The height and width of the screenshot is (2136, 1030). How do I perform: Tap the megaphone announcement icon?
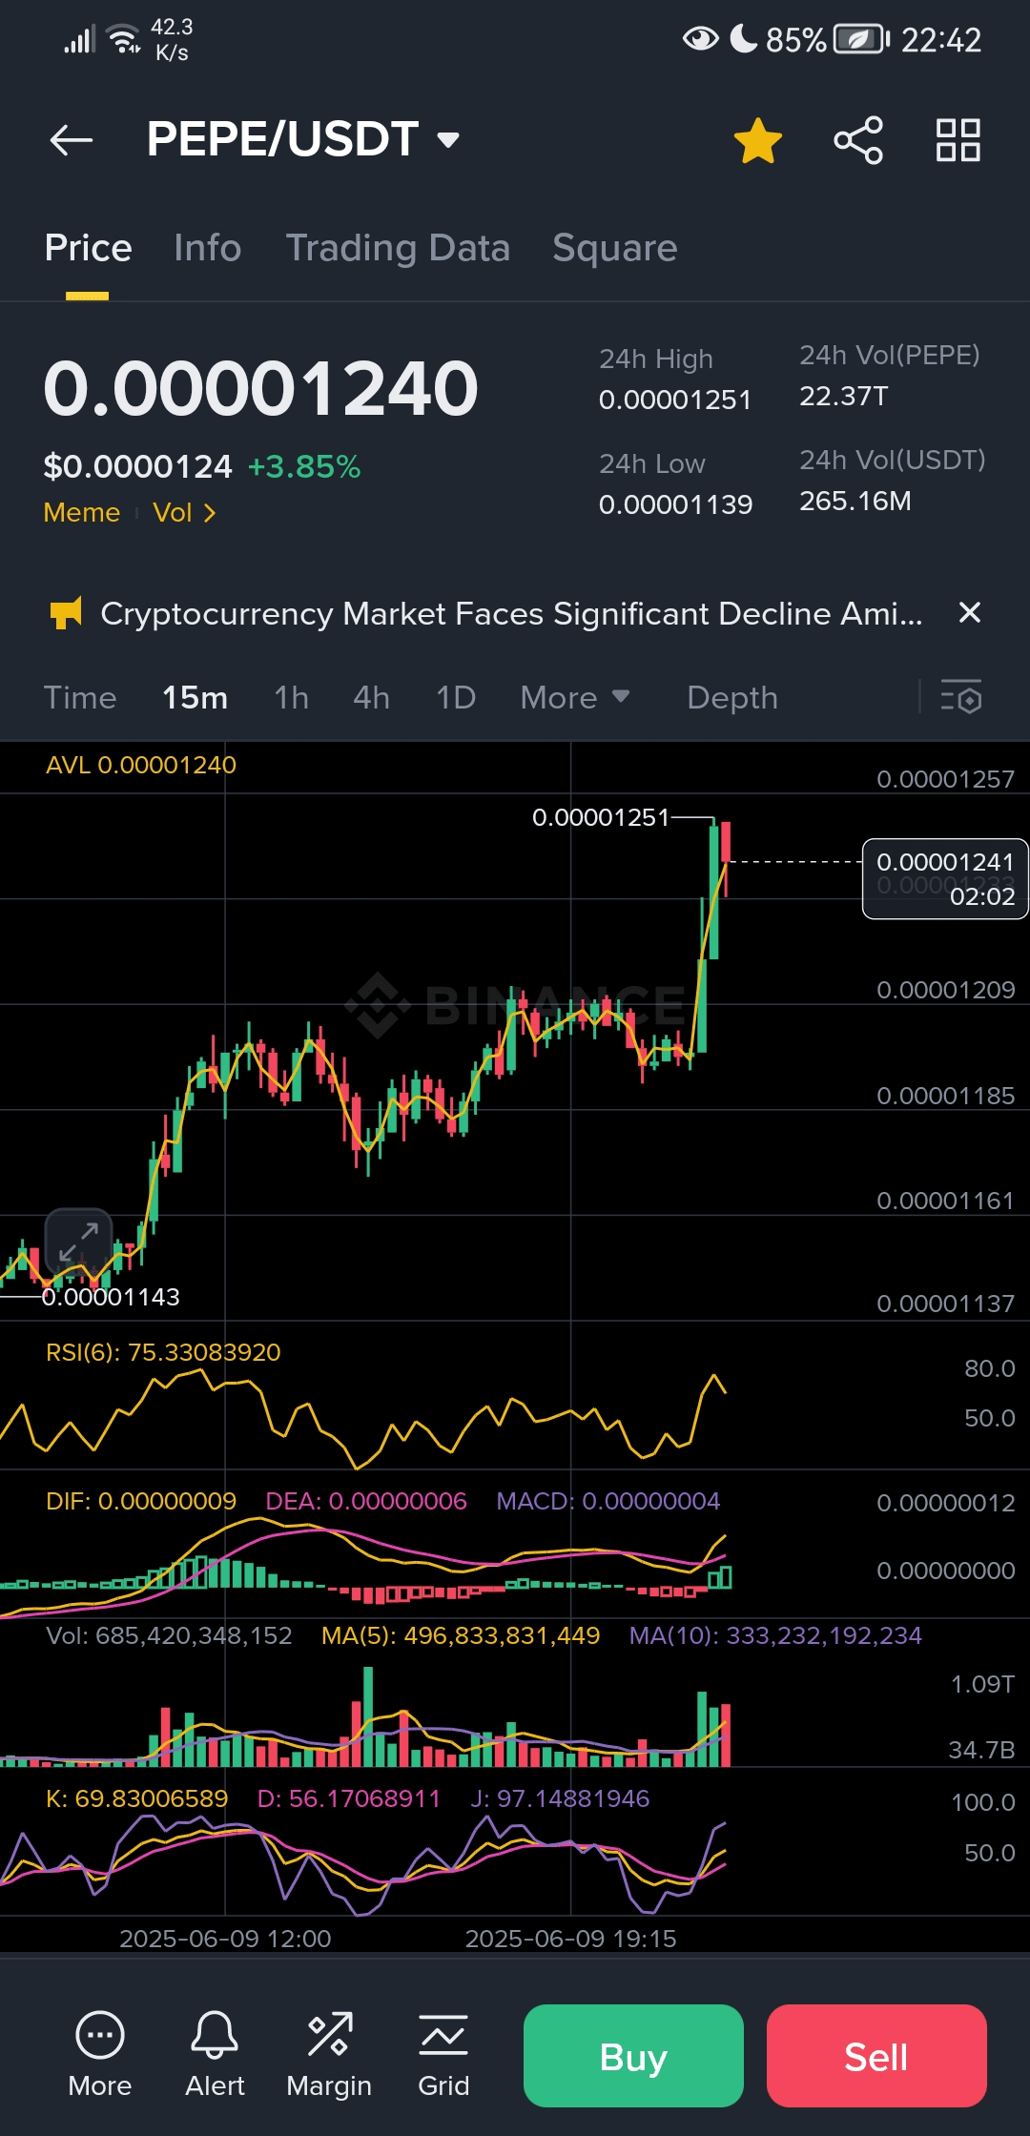[x=66, y=613]
